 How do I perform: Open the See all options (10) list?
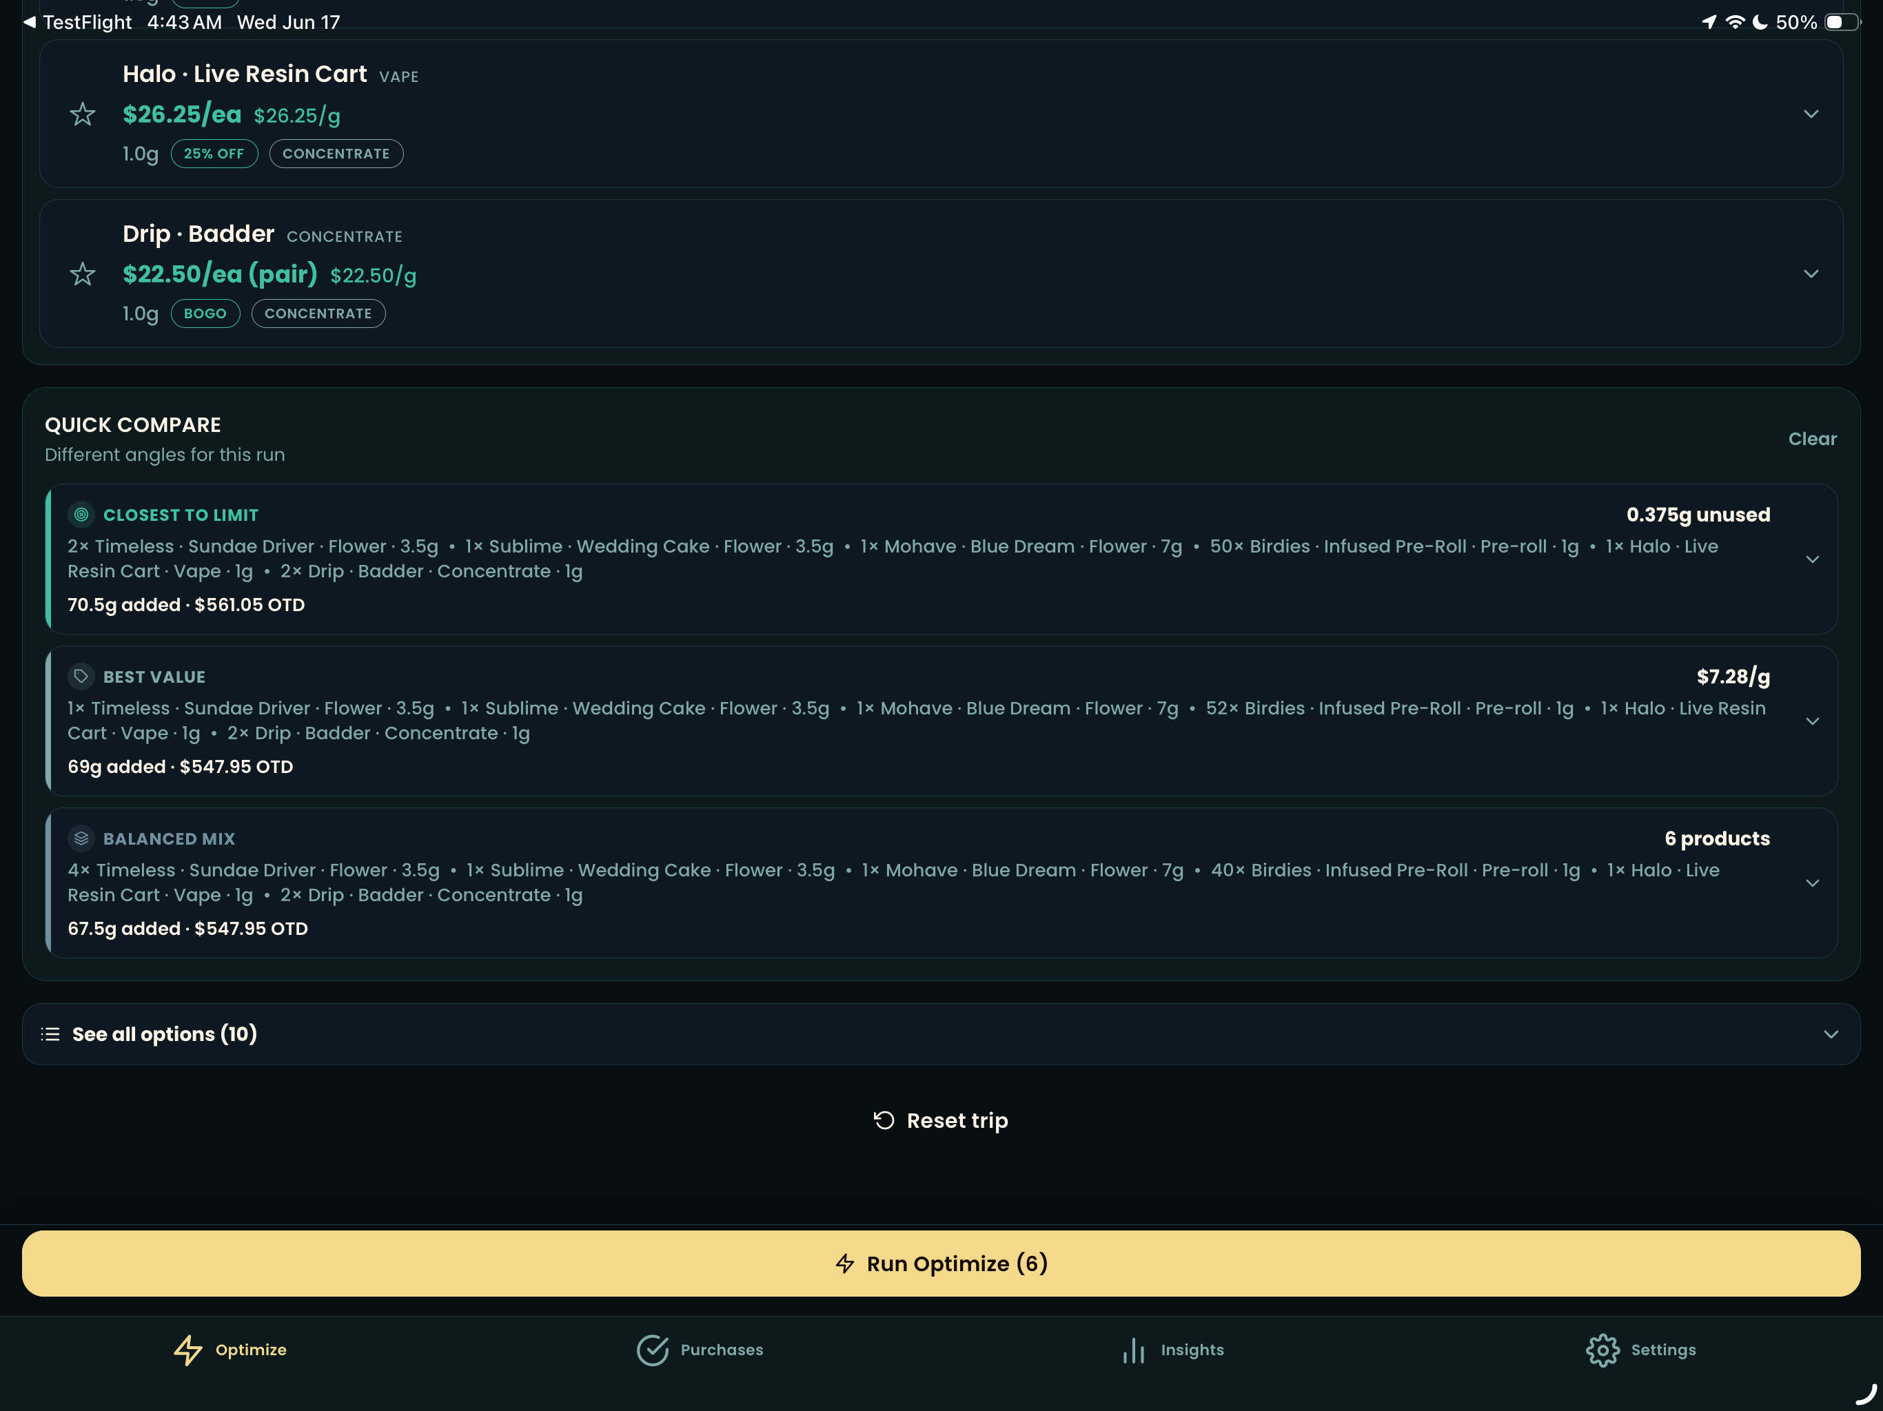(x=941, y=1034)
